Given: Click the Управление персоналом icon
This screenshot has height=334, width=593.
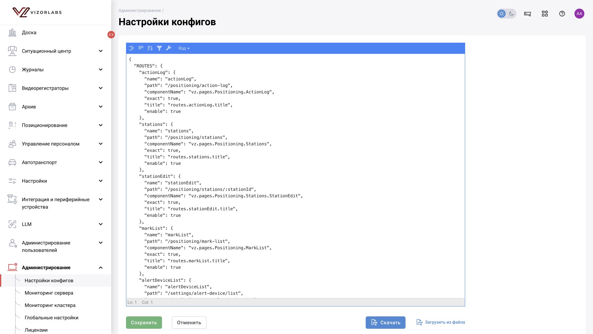Looking at the screenshot, I should (12, 144).
